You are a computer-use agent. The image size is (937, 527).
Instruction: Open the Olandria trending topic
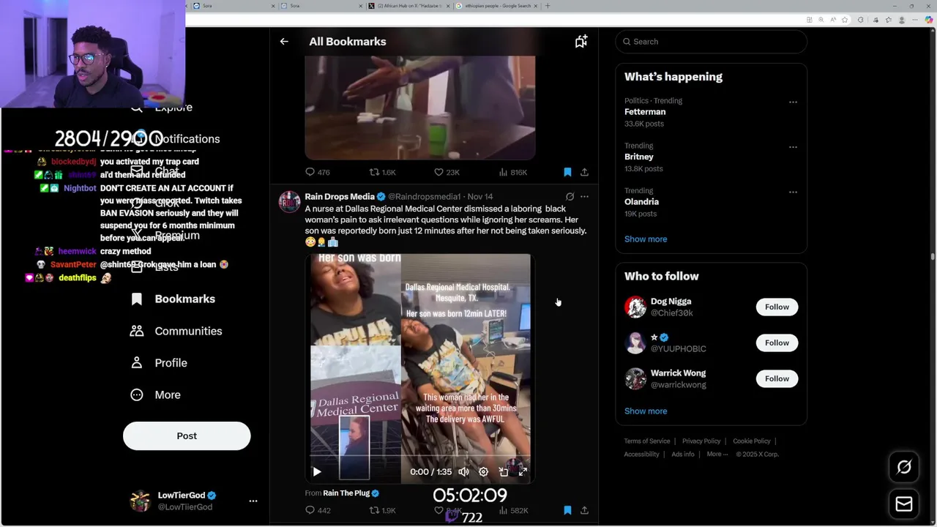click(x=641, y=201)
